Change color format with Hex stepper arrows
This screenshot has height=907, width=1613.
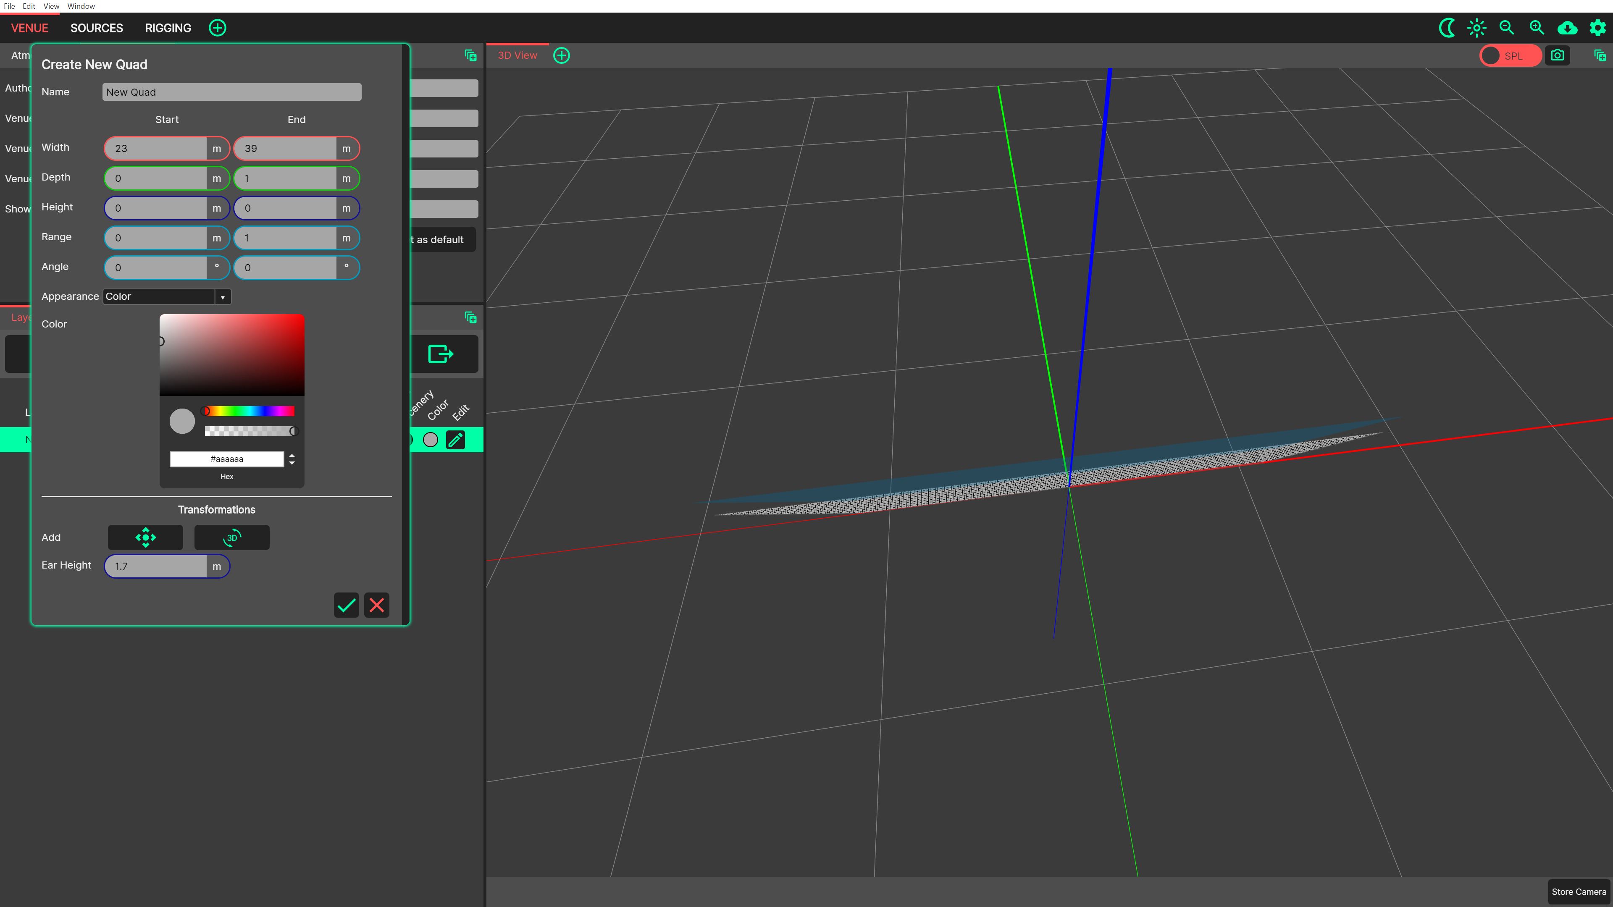[292, 459]
